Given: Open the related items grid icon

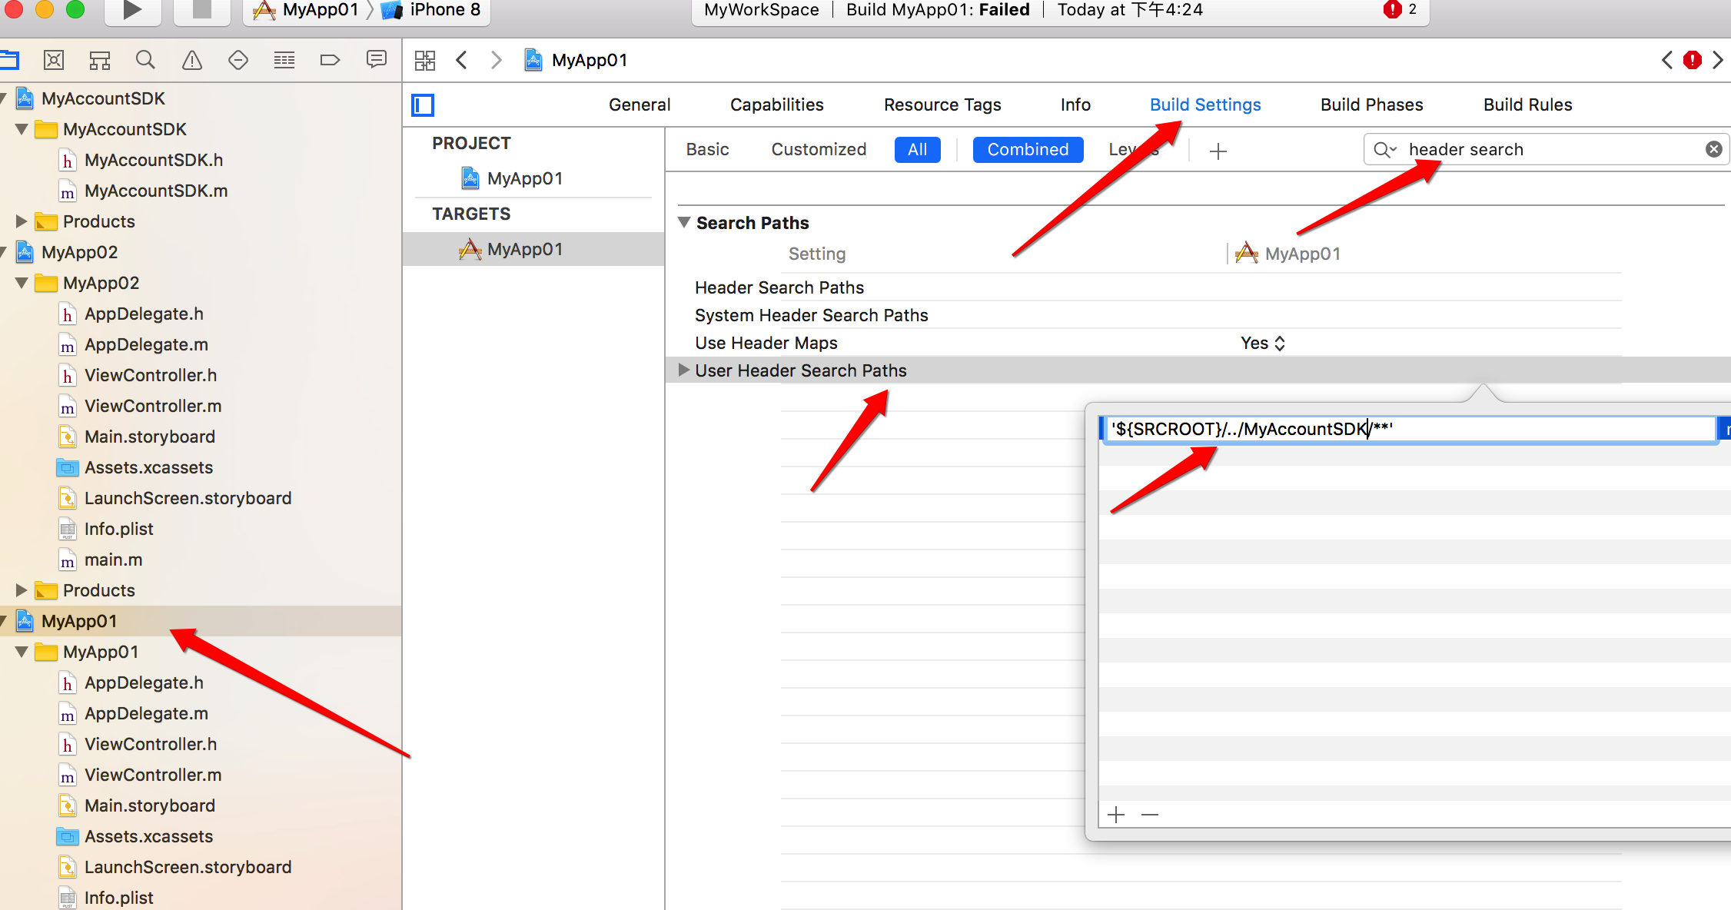Looking at the screenshot, I should pyautogui.click(x=425, y=60).
